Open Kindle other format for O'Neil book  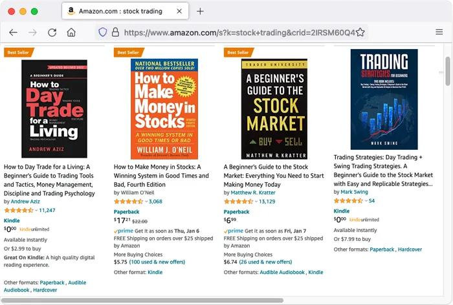(x=155, y=272)
